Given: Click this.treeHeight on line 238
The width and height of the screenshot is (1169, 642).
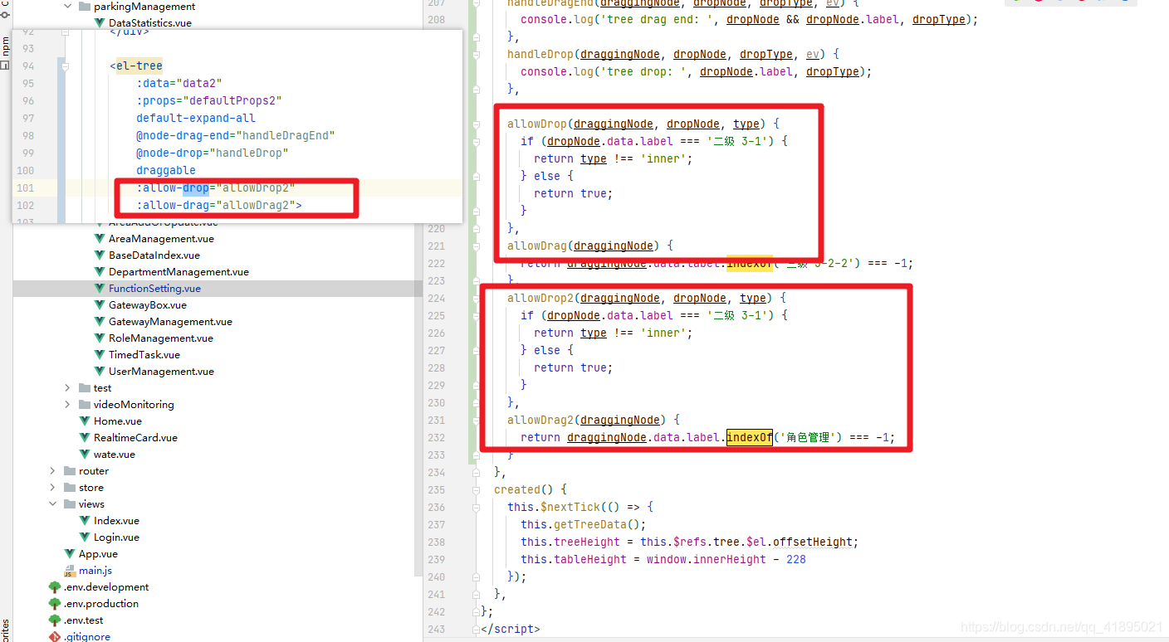Looking at the screenshot, I should click(x=570, y=542).
